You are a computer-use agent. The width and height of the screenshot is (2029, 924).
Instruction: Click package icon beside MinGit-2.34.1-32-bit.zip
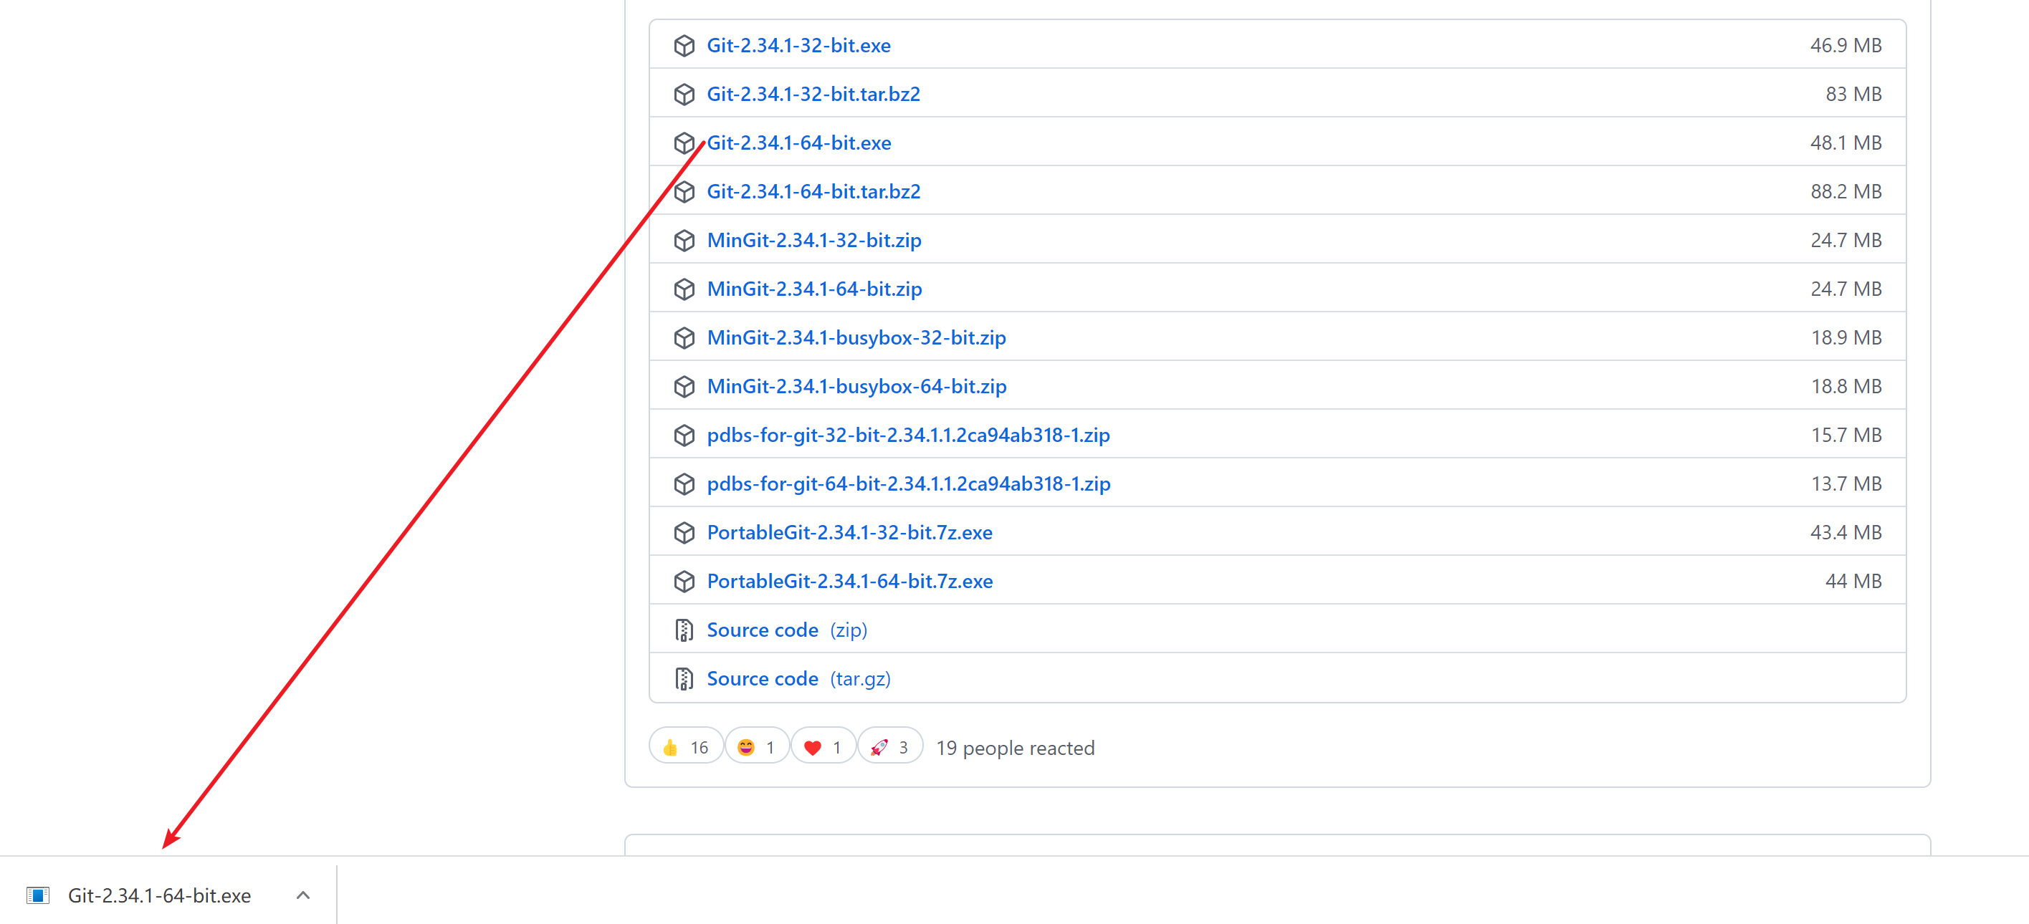click(684, 240)
